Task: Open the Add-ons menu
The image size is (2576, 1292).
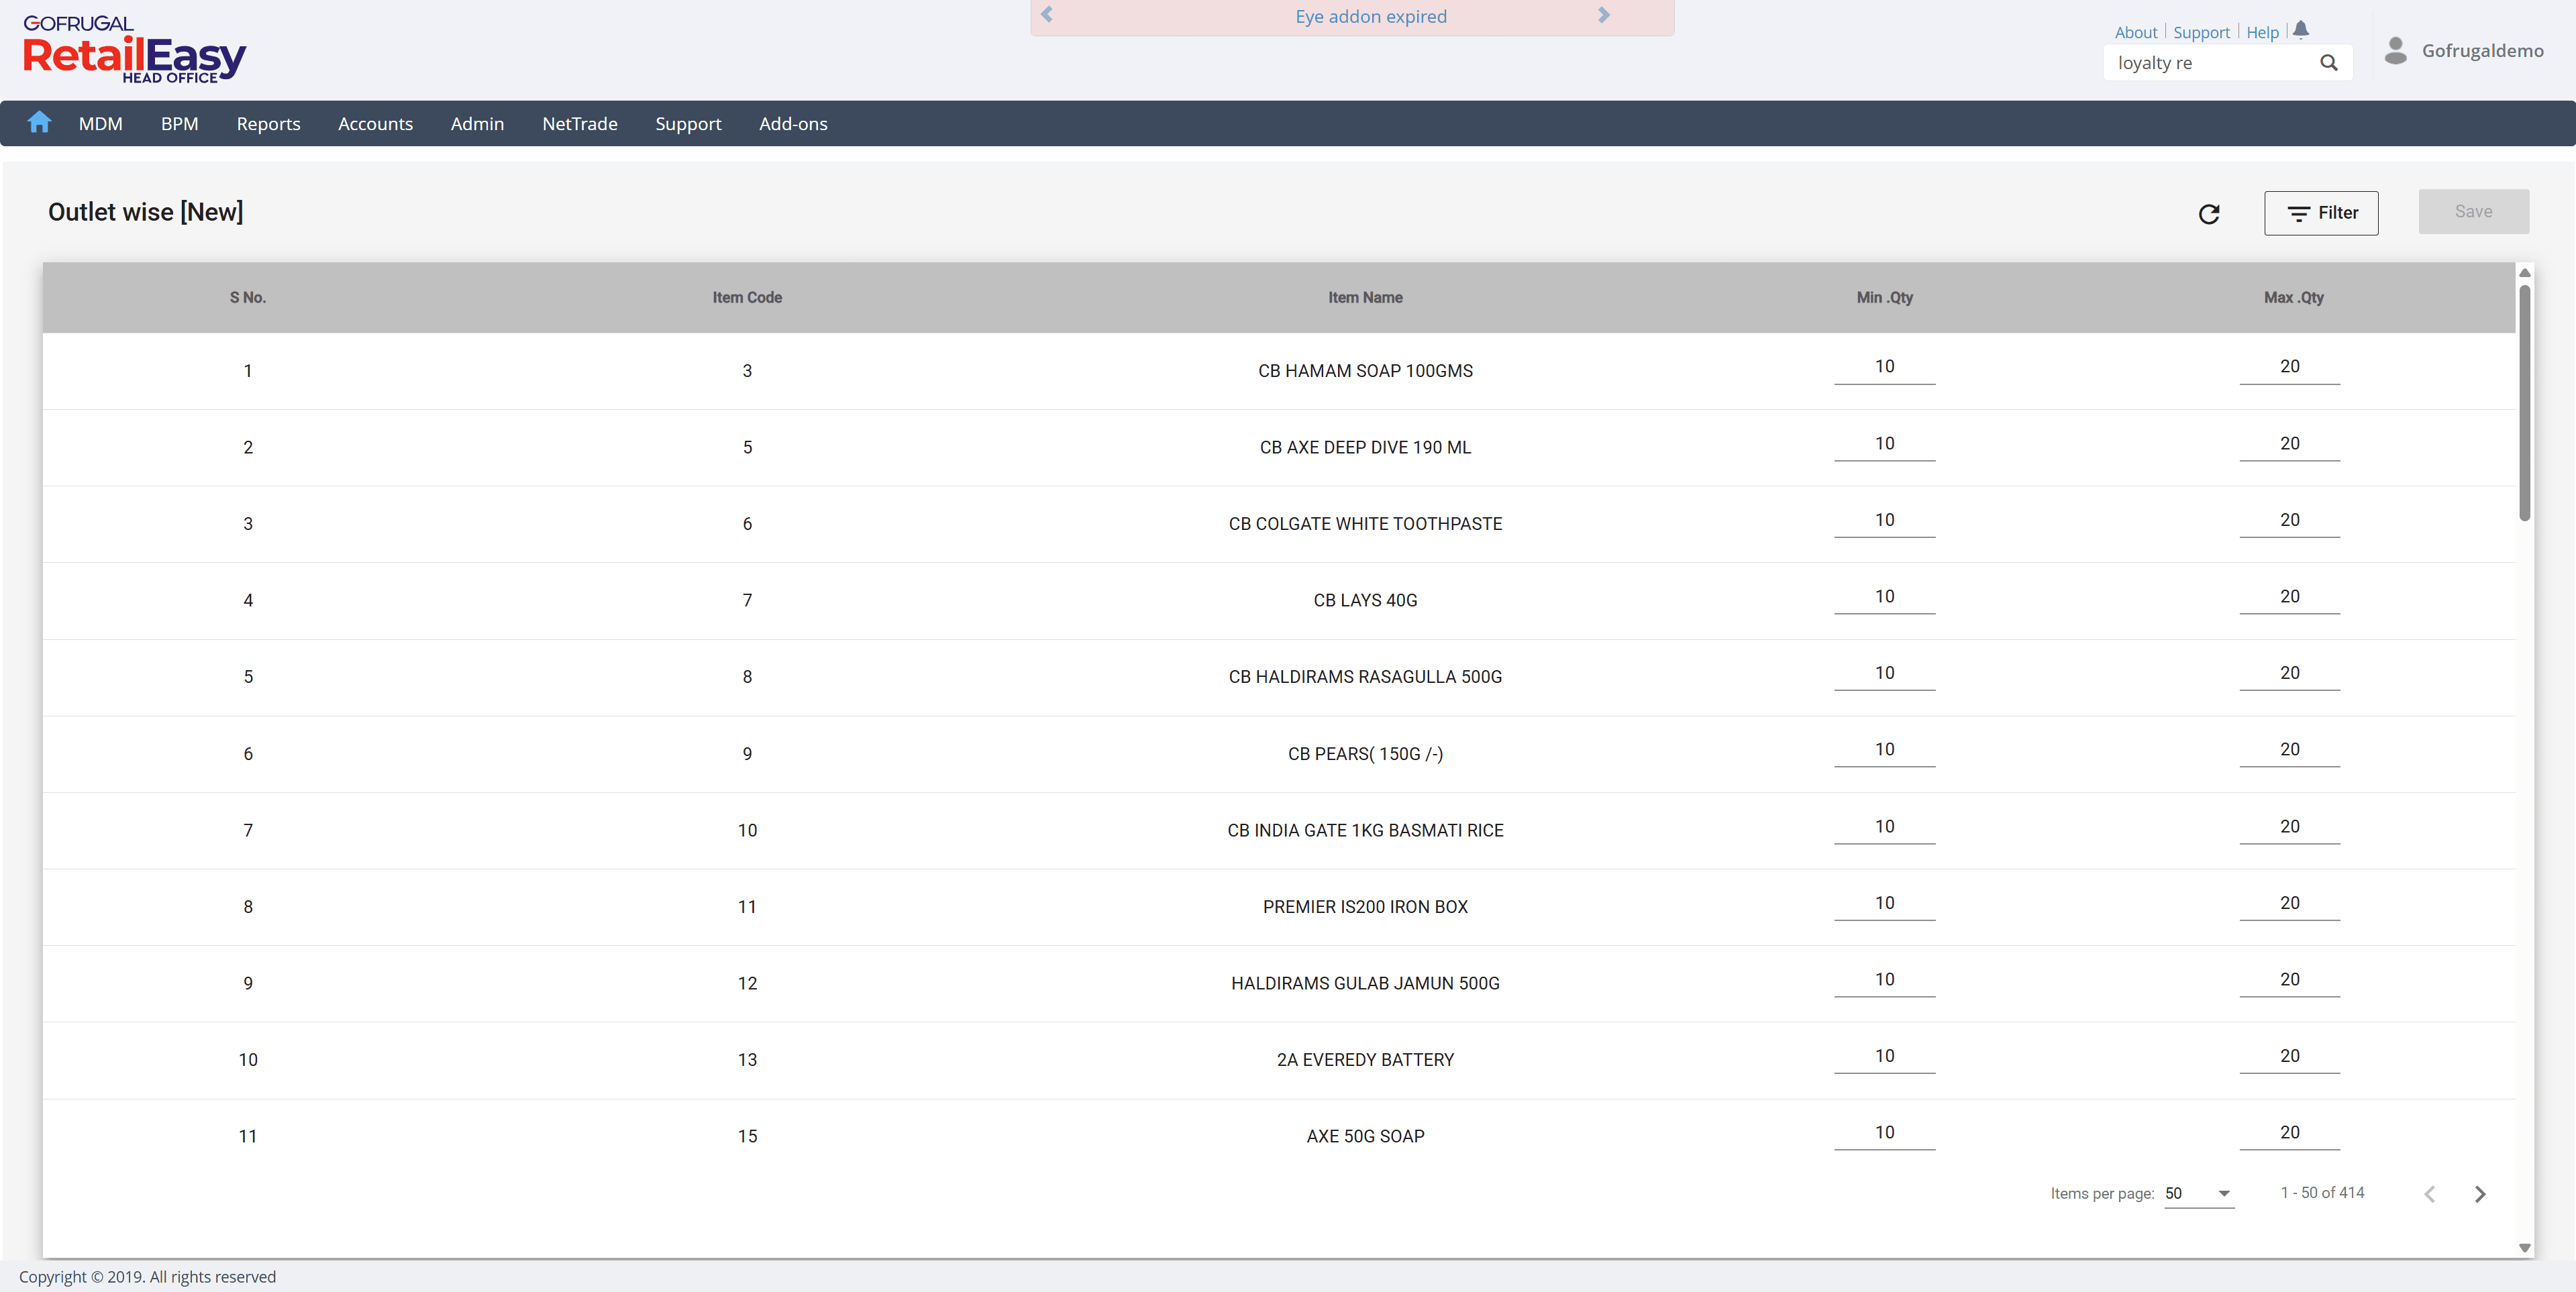Action: tap(792, 123)
